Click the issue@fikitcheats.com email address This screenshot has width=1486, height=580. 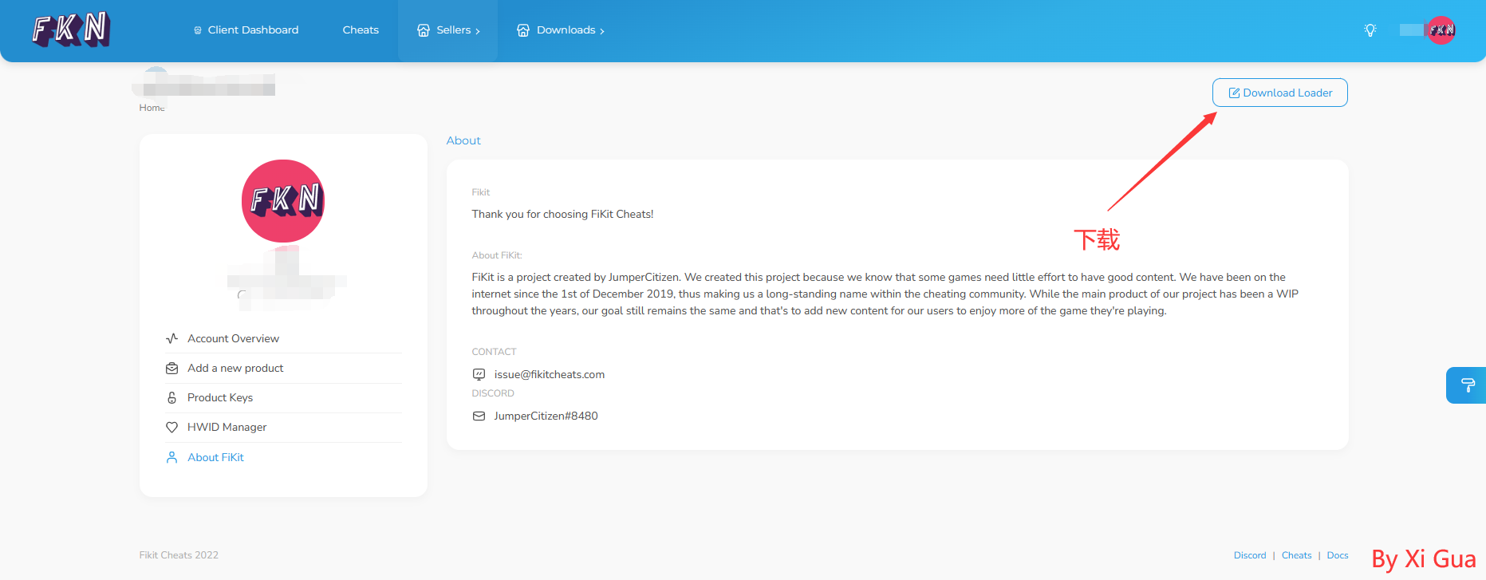pos(549,374)
